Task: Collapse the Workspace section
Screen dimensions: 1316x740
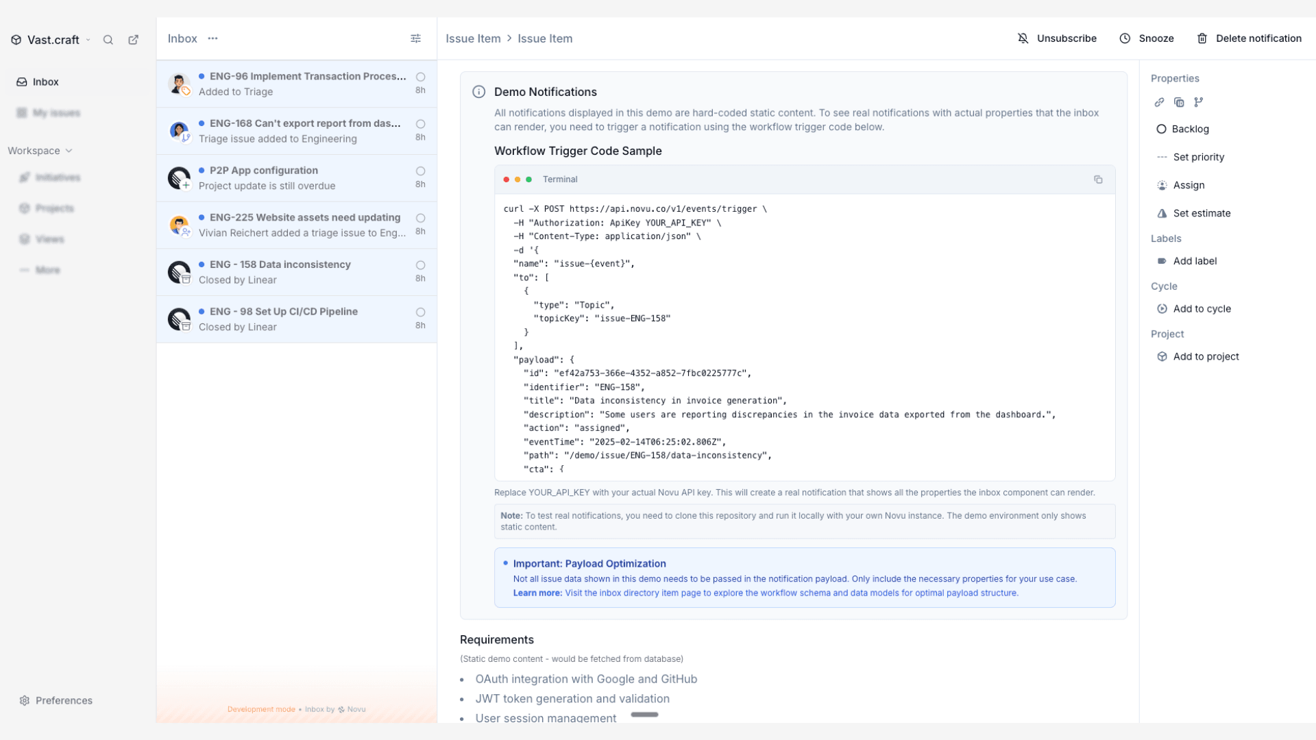Action: click(x=40, y=151)
